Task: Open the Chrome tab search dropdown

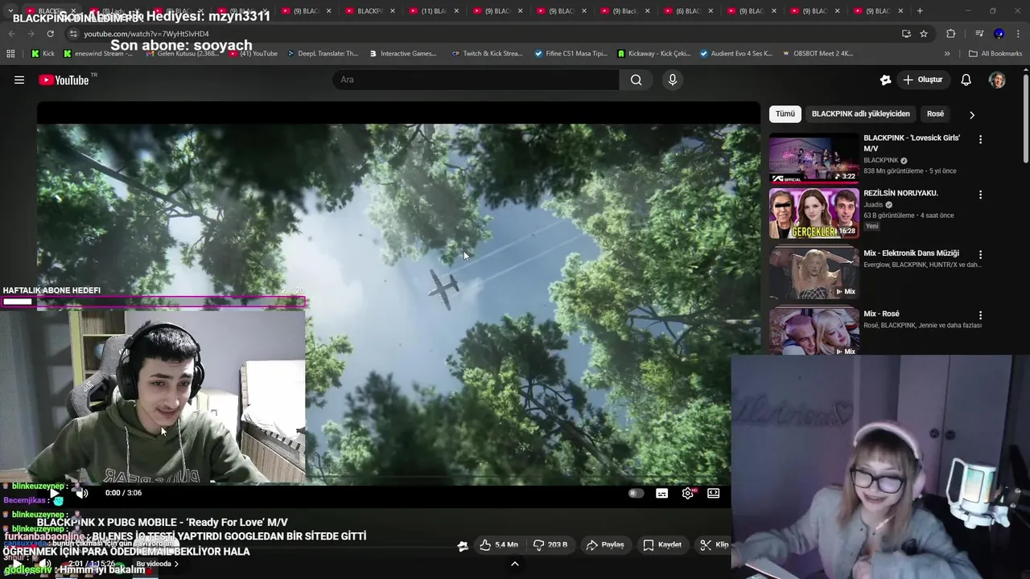Action: point(10,11)
